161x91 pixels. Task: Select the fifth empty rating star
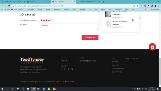(x=52, y=20)
